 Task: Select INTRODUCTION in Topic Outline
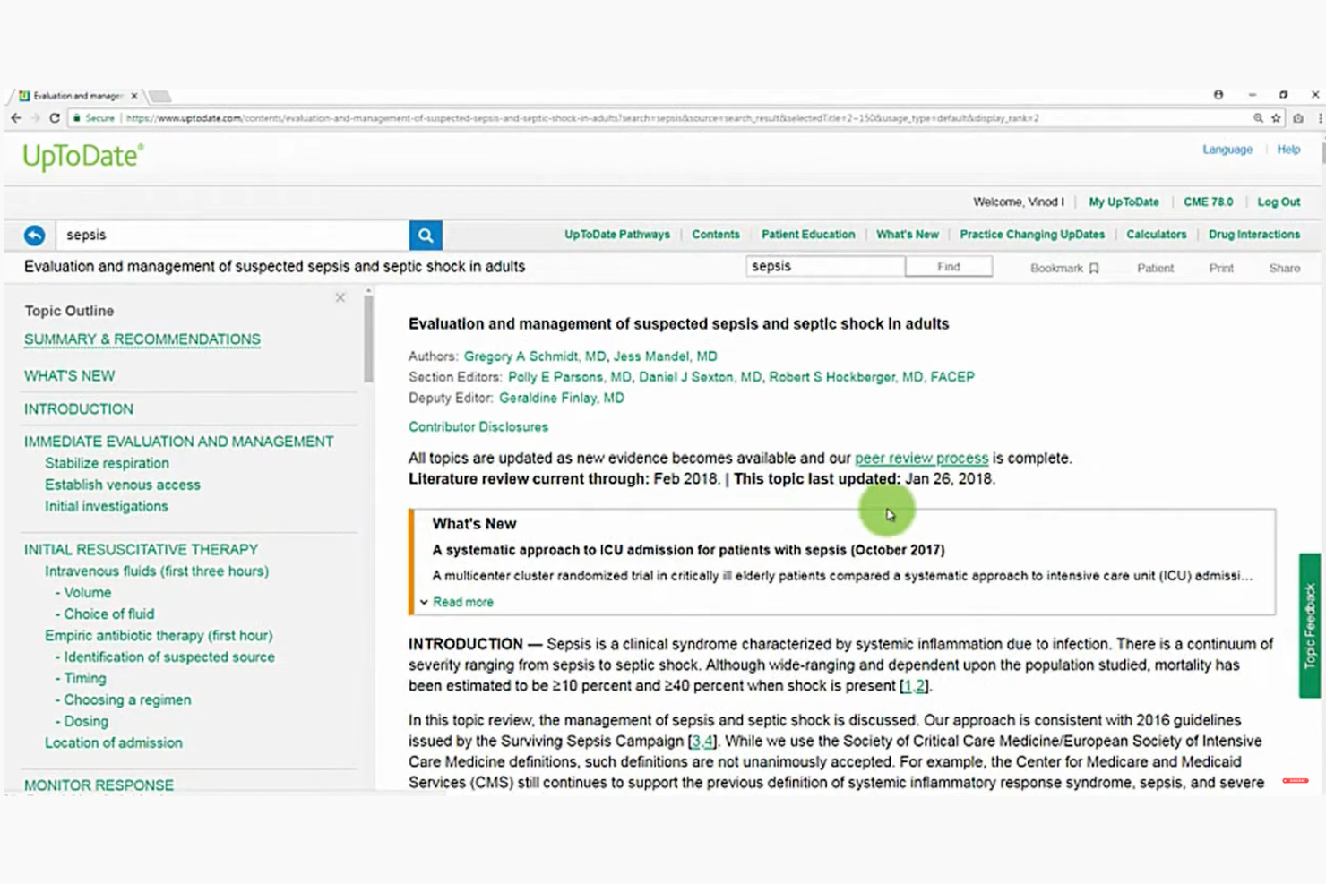pos(79,409)
